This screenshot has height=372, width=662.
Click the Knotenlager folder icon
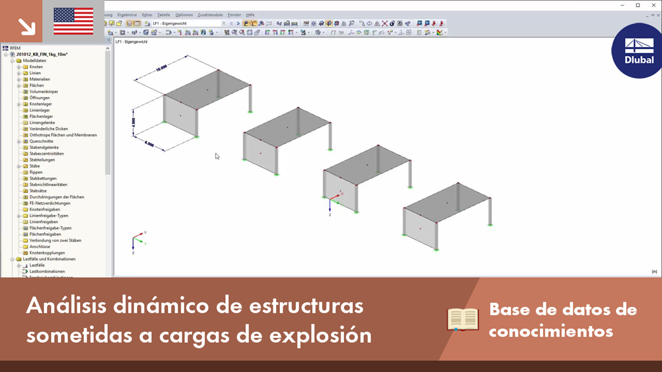pyautogui.click(x=25, y=104)
